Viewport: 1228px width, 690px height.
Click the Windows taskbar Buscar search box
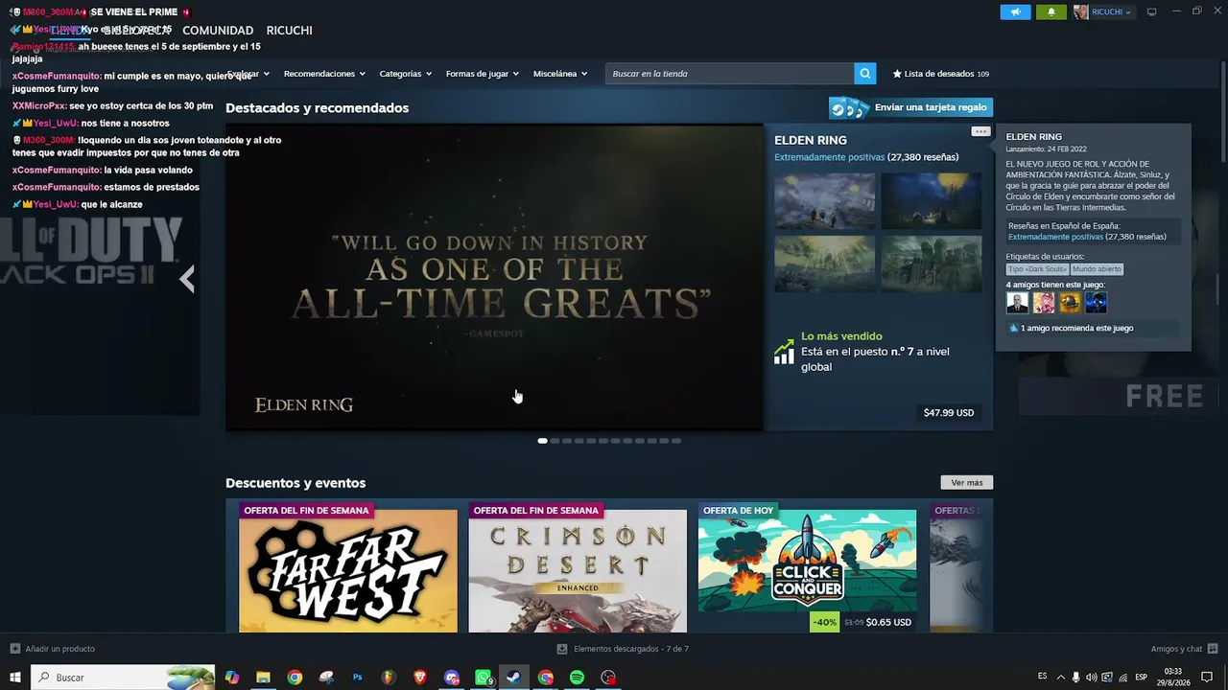(x=123, y=678)
